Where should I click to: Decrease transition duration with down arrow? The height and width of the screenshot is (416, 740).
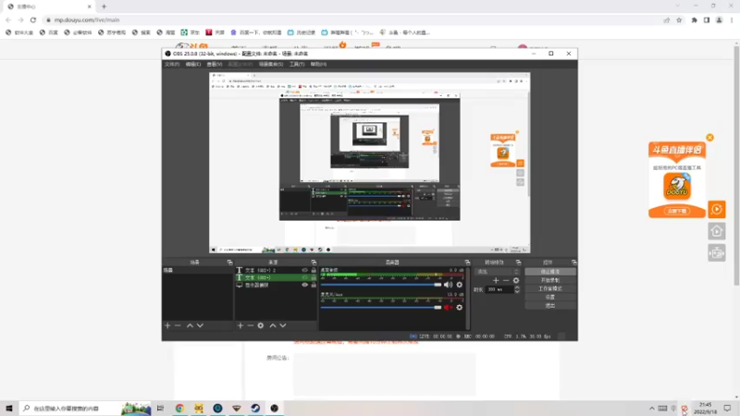(517, 291)
